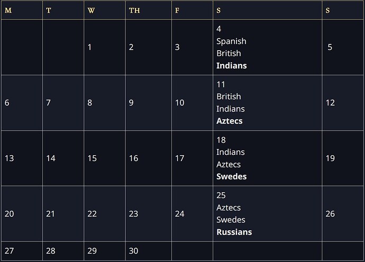Click the bold Swedes entry on the 18th

231,176
